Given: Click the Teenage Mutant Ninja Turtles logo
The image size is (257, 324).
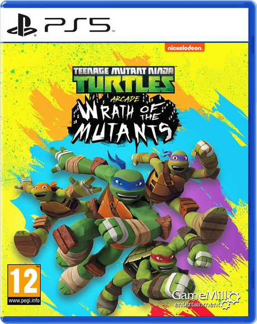Looking at the screenshot, I should pos(124,81).
